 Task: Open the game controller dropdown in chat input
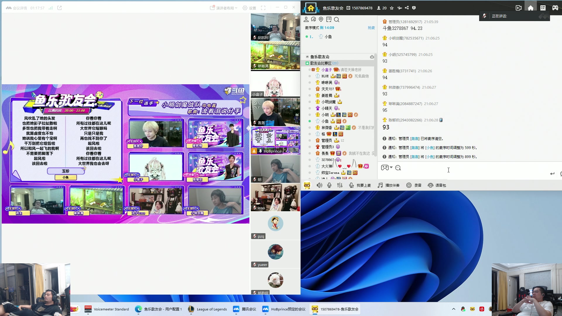click(387, 167)
